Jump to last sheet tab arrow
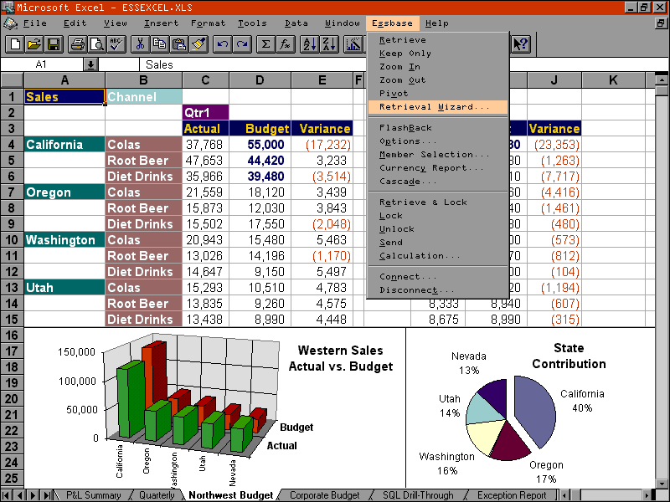Image resolution: width=670 pixels, height=502 pixels. point(47,495)
